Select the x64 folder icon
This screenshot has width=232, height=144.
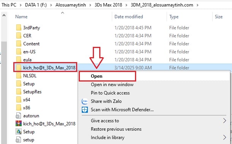tap(19, 100)
